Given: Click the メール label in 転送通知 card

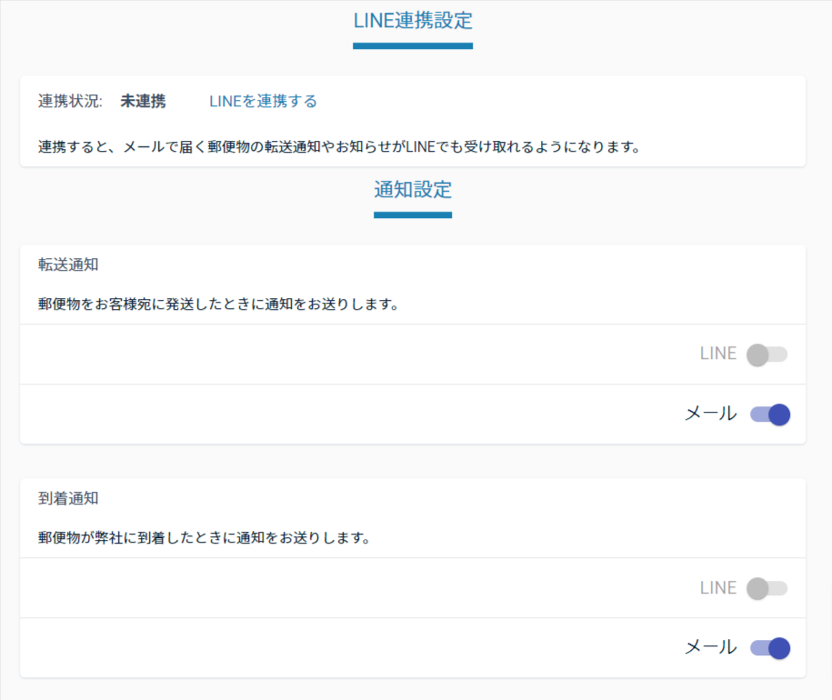Looking at the screenshot, I should (711, 414).
